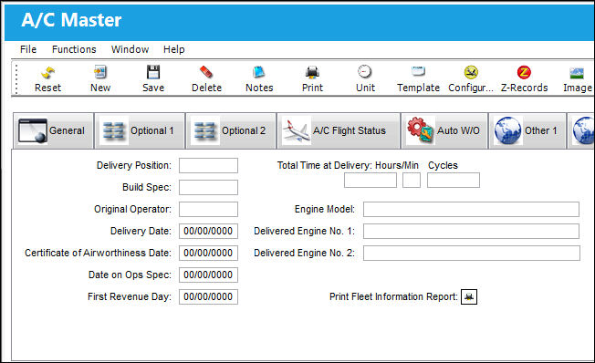The image size is (595, 363).
Task: Click the small Minutes input field
Action: (412, 181)
